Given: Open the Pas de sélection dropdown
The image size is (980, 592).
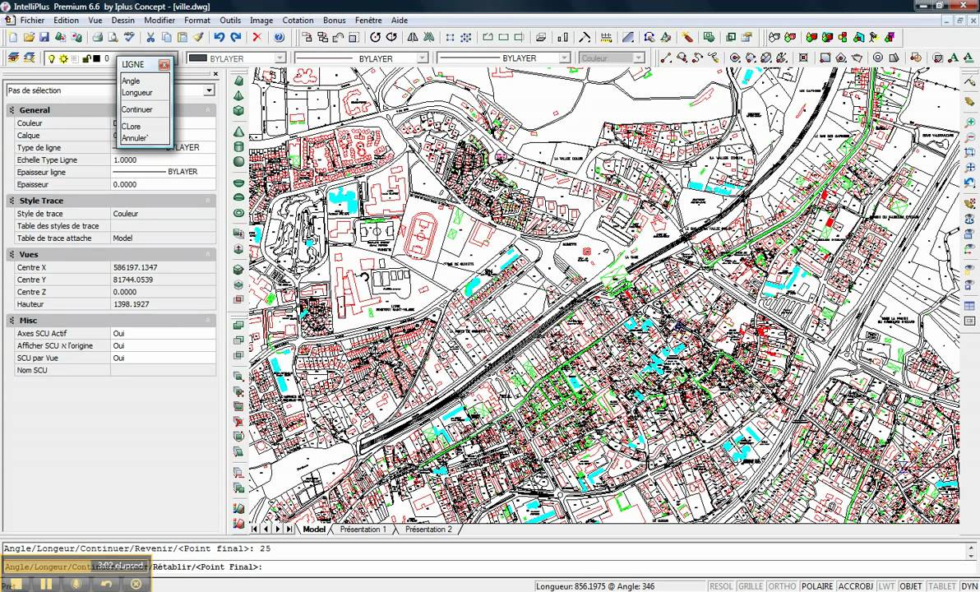Looking at the screenshot, I should [x=210, y=90].
